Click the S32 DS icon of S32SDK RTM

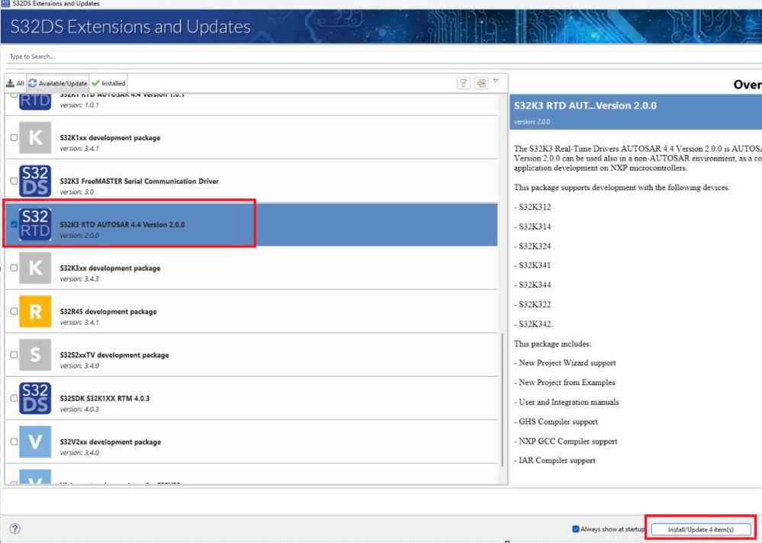point(35,398)
